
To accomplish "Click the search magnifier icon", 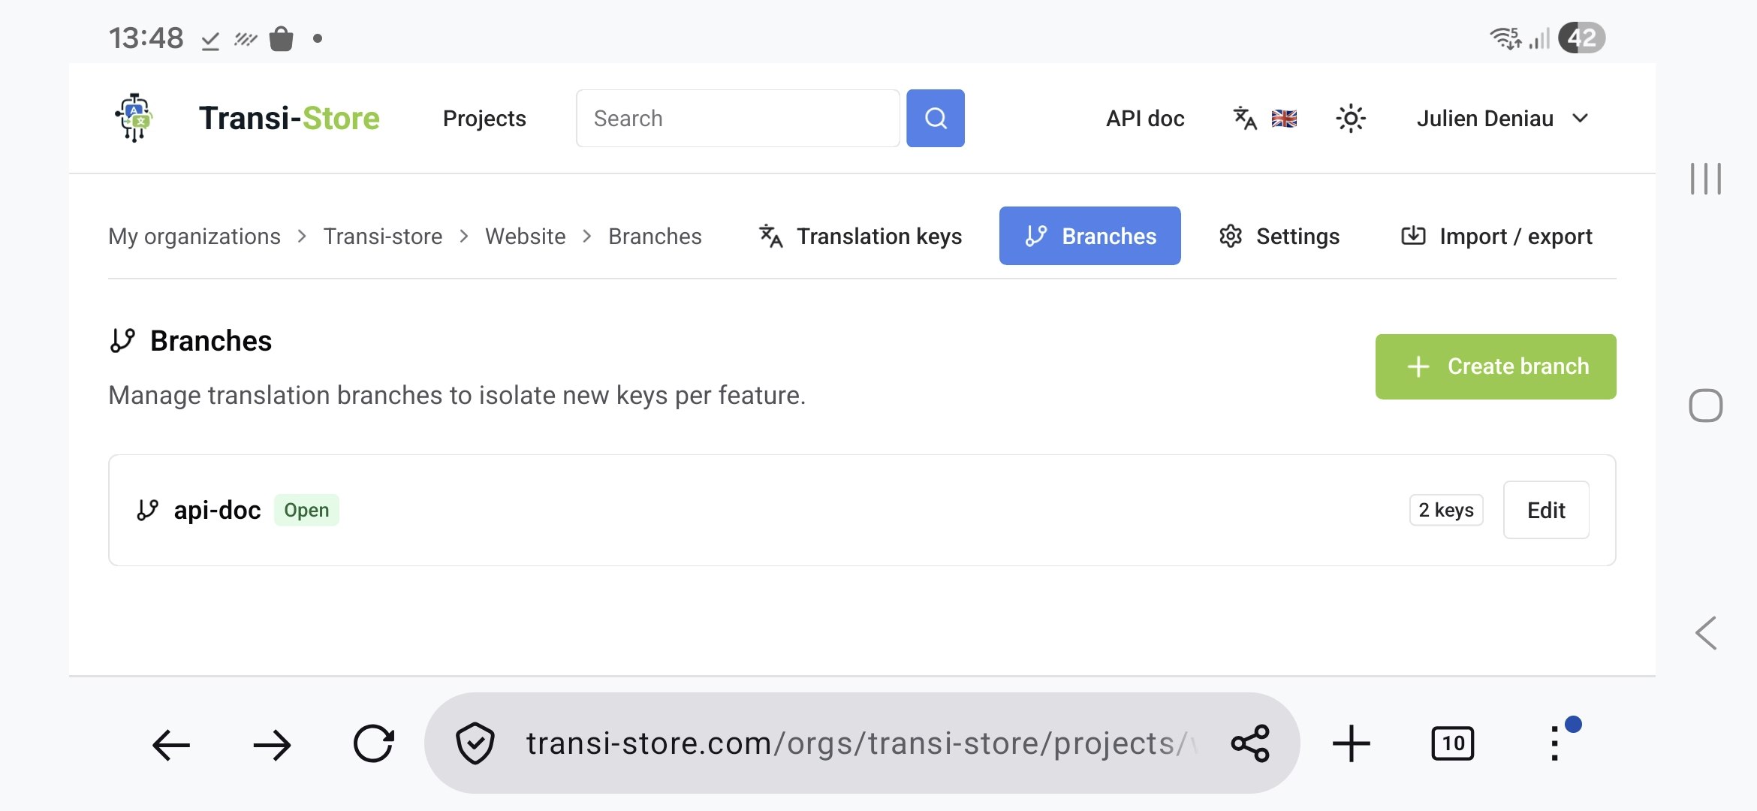I will [935, 118].
